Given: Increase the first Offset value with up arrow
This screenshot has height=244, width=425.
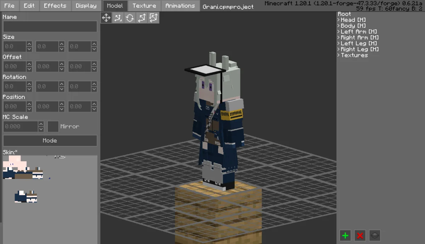Looking at the screenshot, I should [x=29, y=64].
